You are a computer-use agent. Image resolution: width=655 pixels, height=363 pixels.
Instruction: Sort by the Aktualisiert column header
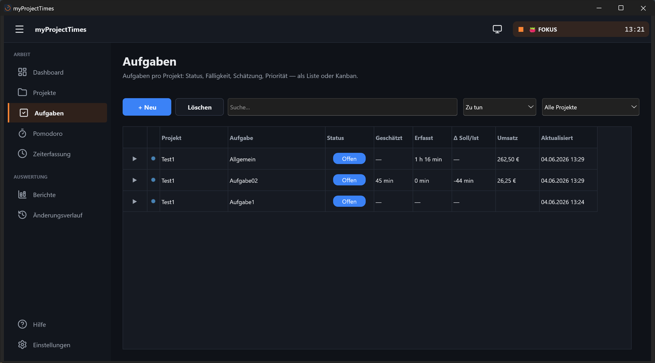point(568,138)
